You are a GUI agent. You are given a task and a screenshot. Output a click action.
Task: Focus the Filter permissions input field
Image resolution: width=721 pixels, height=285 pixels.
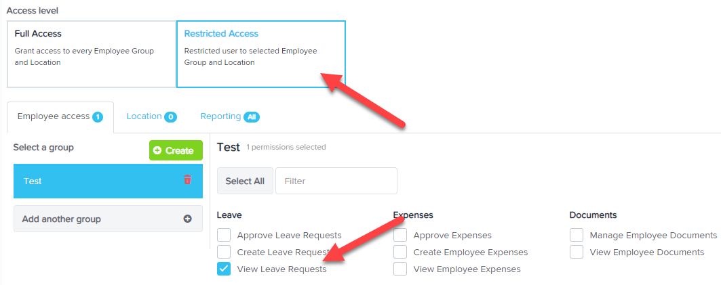(x=336, y=181)
